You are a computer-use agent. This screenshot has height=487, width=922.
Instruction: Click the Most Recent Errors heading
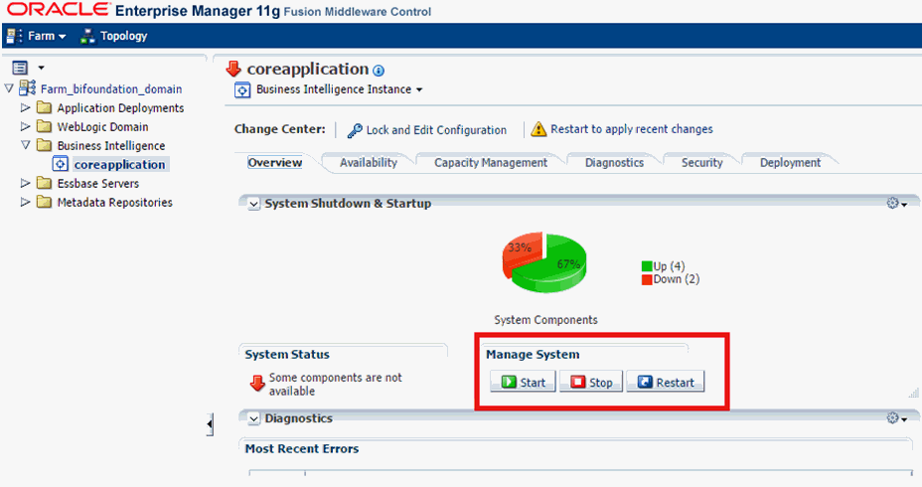click(302, 449)
